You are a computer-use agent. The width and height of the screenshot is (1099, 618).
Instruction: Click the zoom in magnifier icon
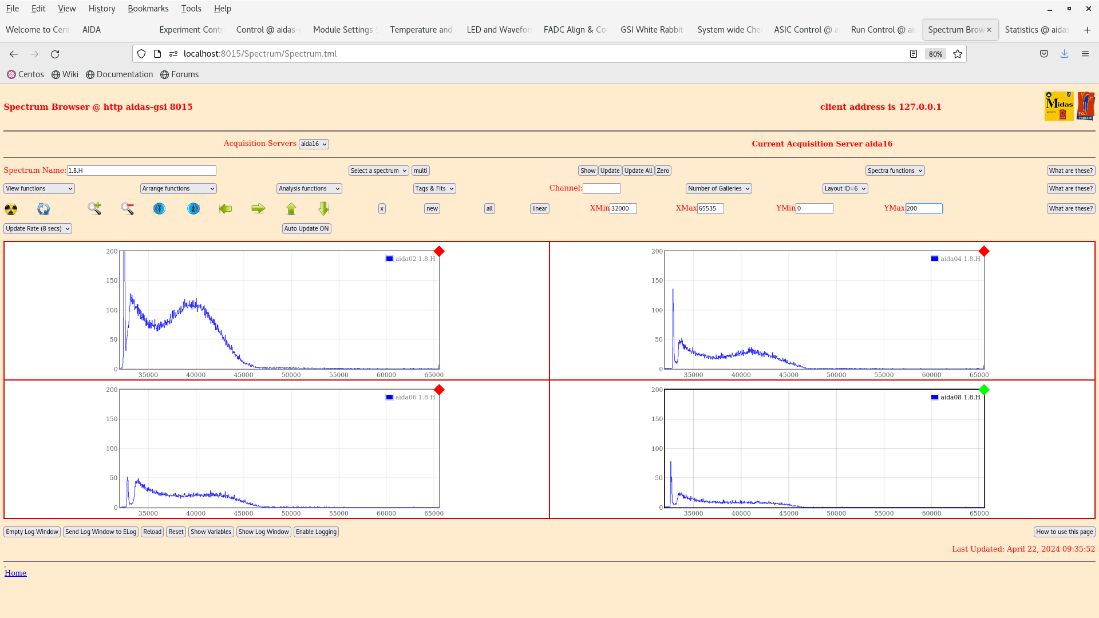94,208
